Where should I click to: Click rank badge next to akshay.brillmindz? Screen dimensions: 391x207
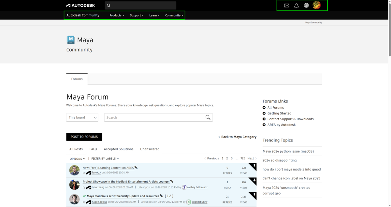coord(184,187)
